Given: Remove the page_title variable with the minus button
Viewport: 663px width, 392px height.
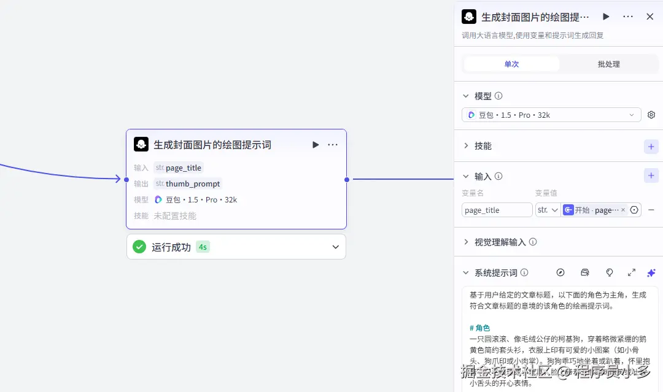Looking at the screenshot, I should click(651, 209).
